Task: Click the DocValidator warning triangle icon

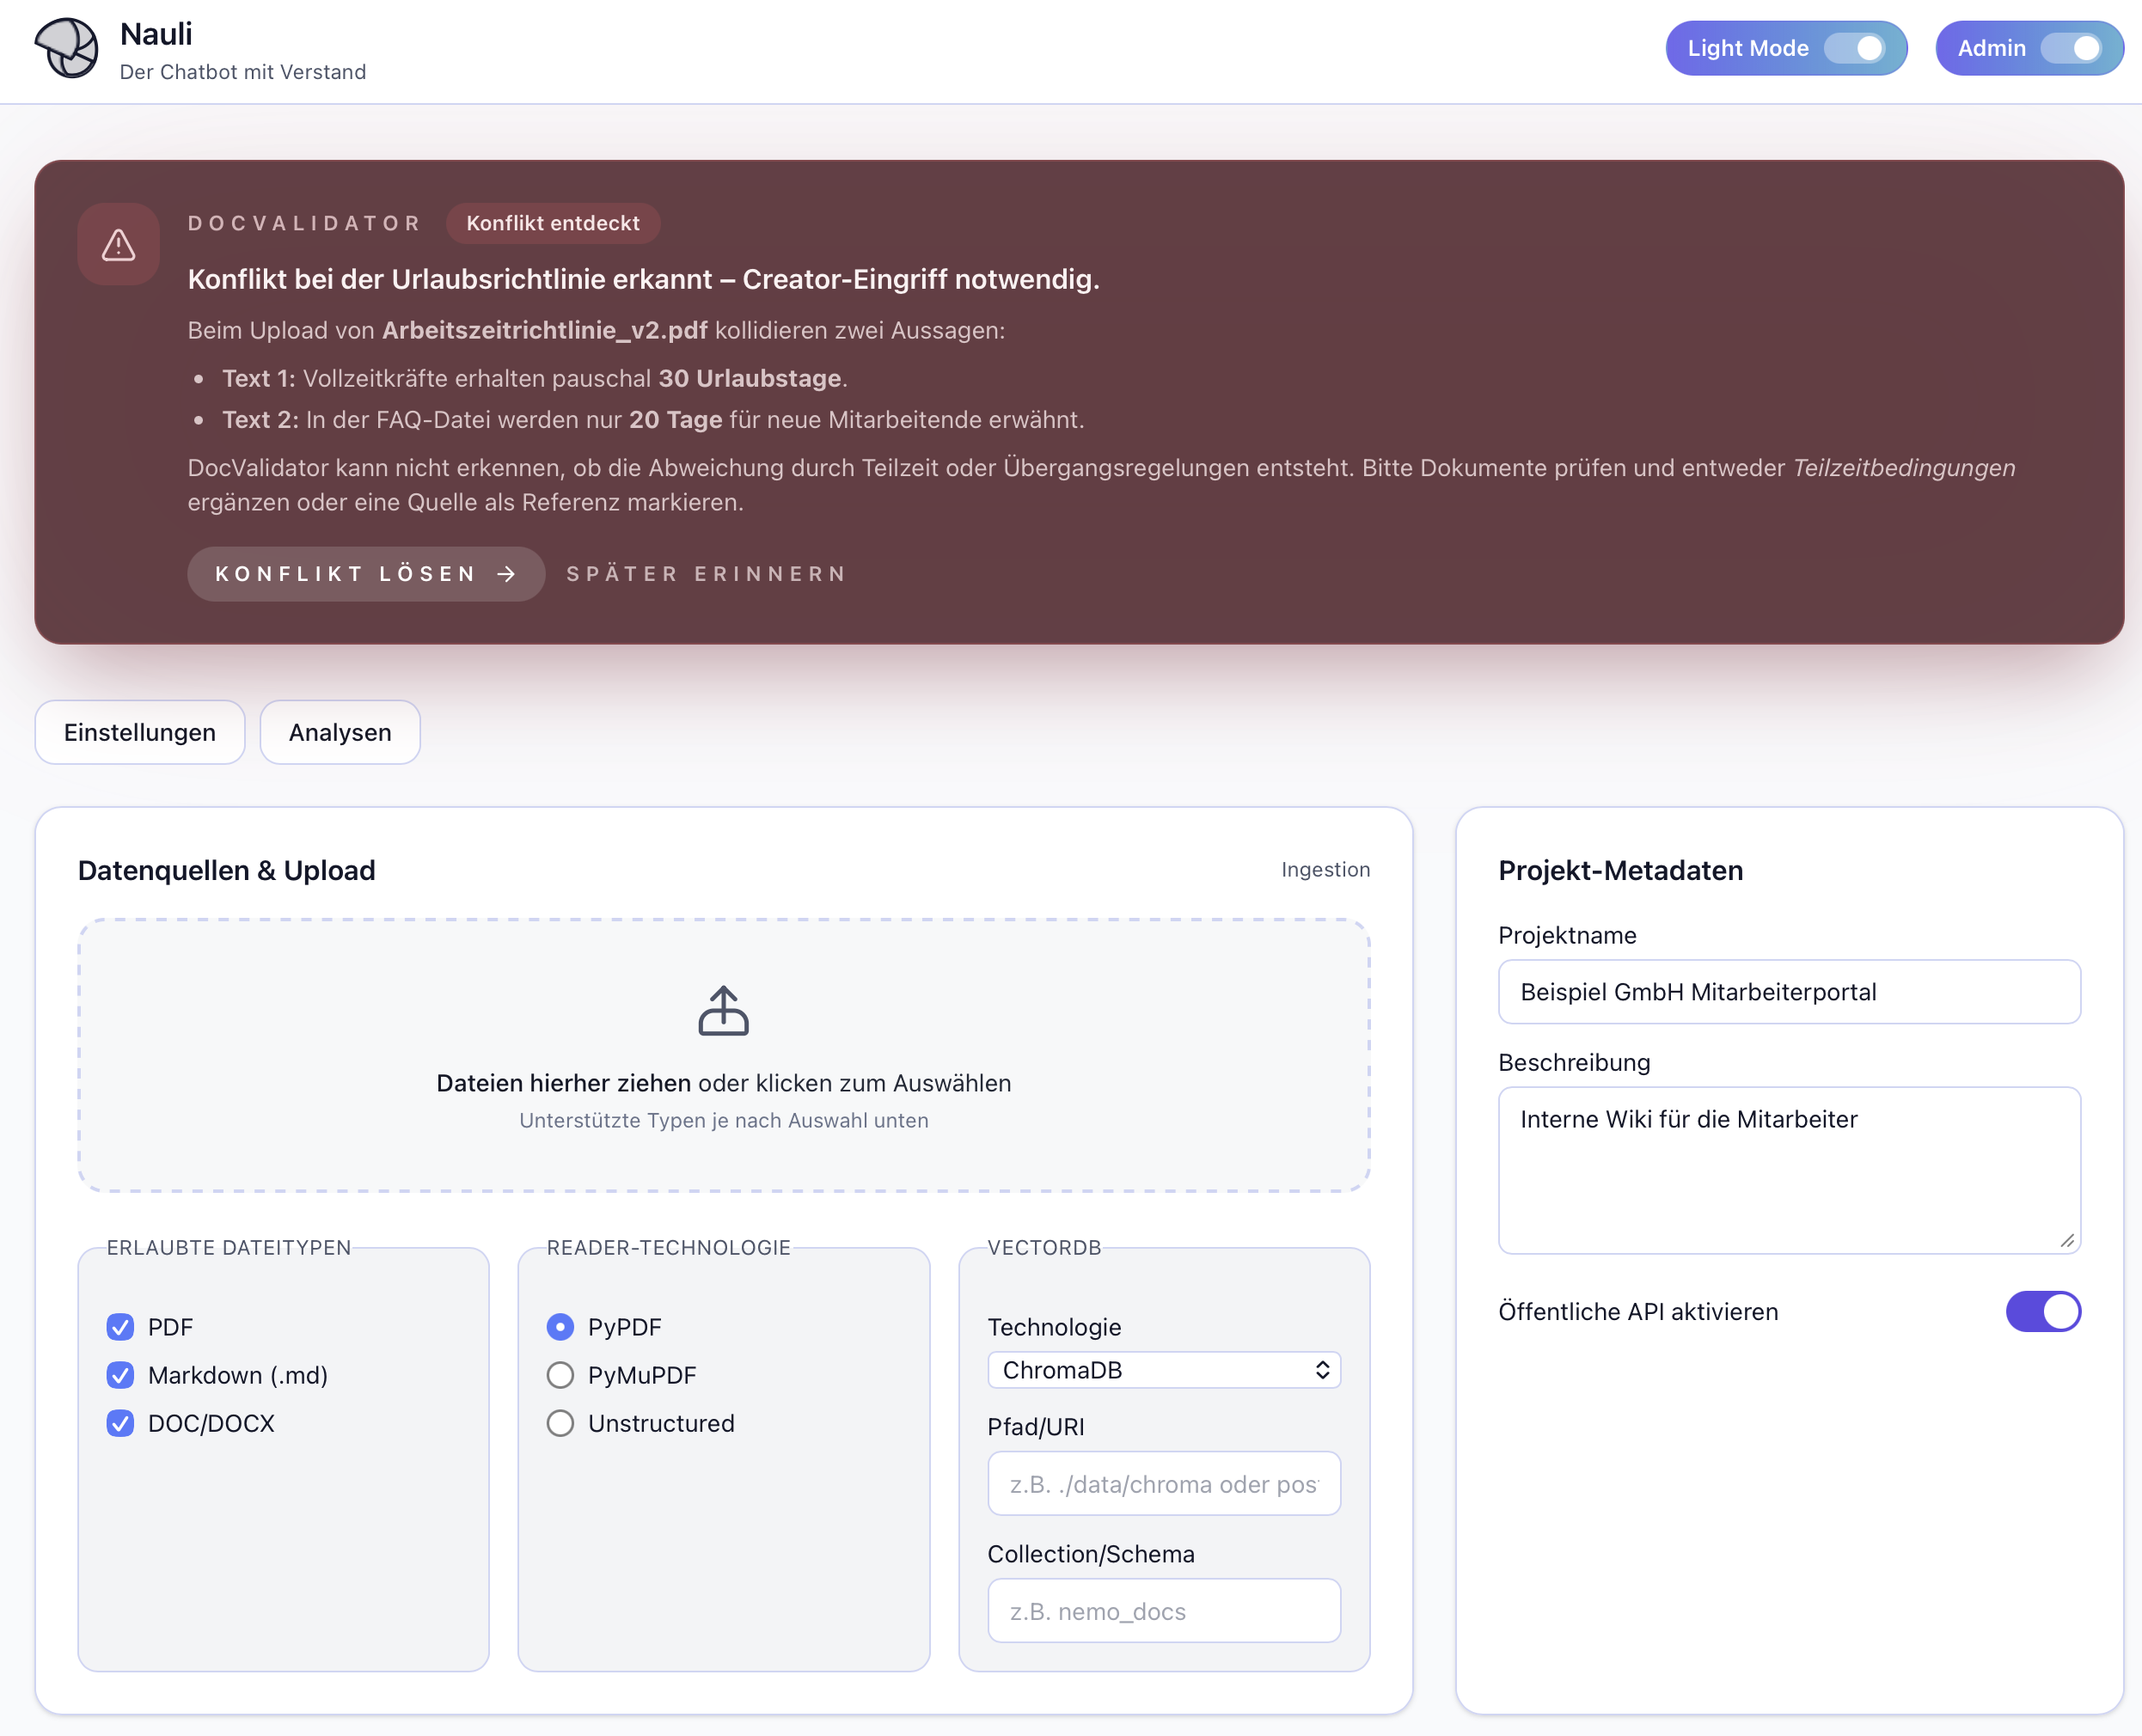Action: click(x=118, y=244)
